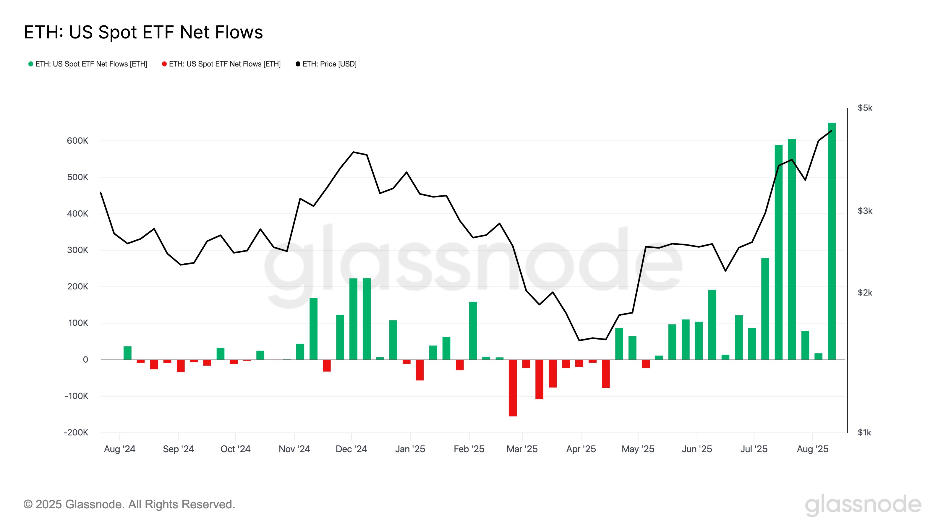Click the Aug '24 x-axis label
Image resolution: width=946 pixels, height=532 pixels.
coord(120,449)
